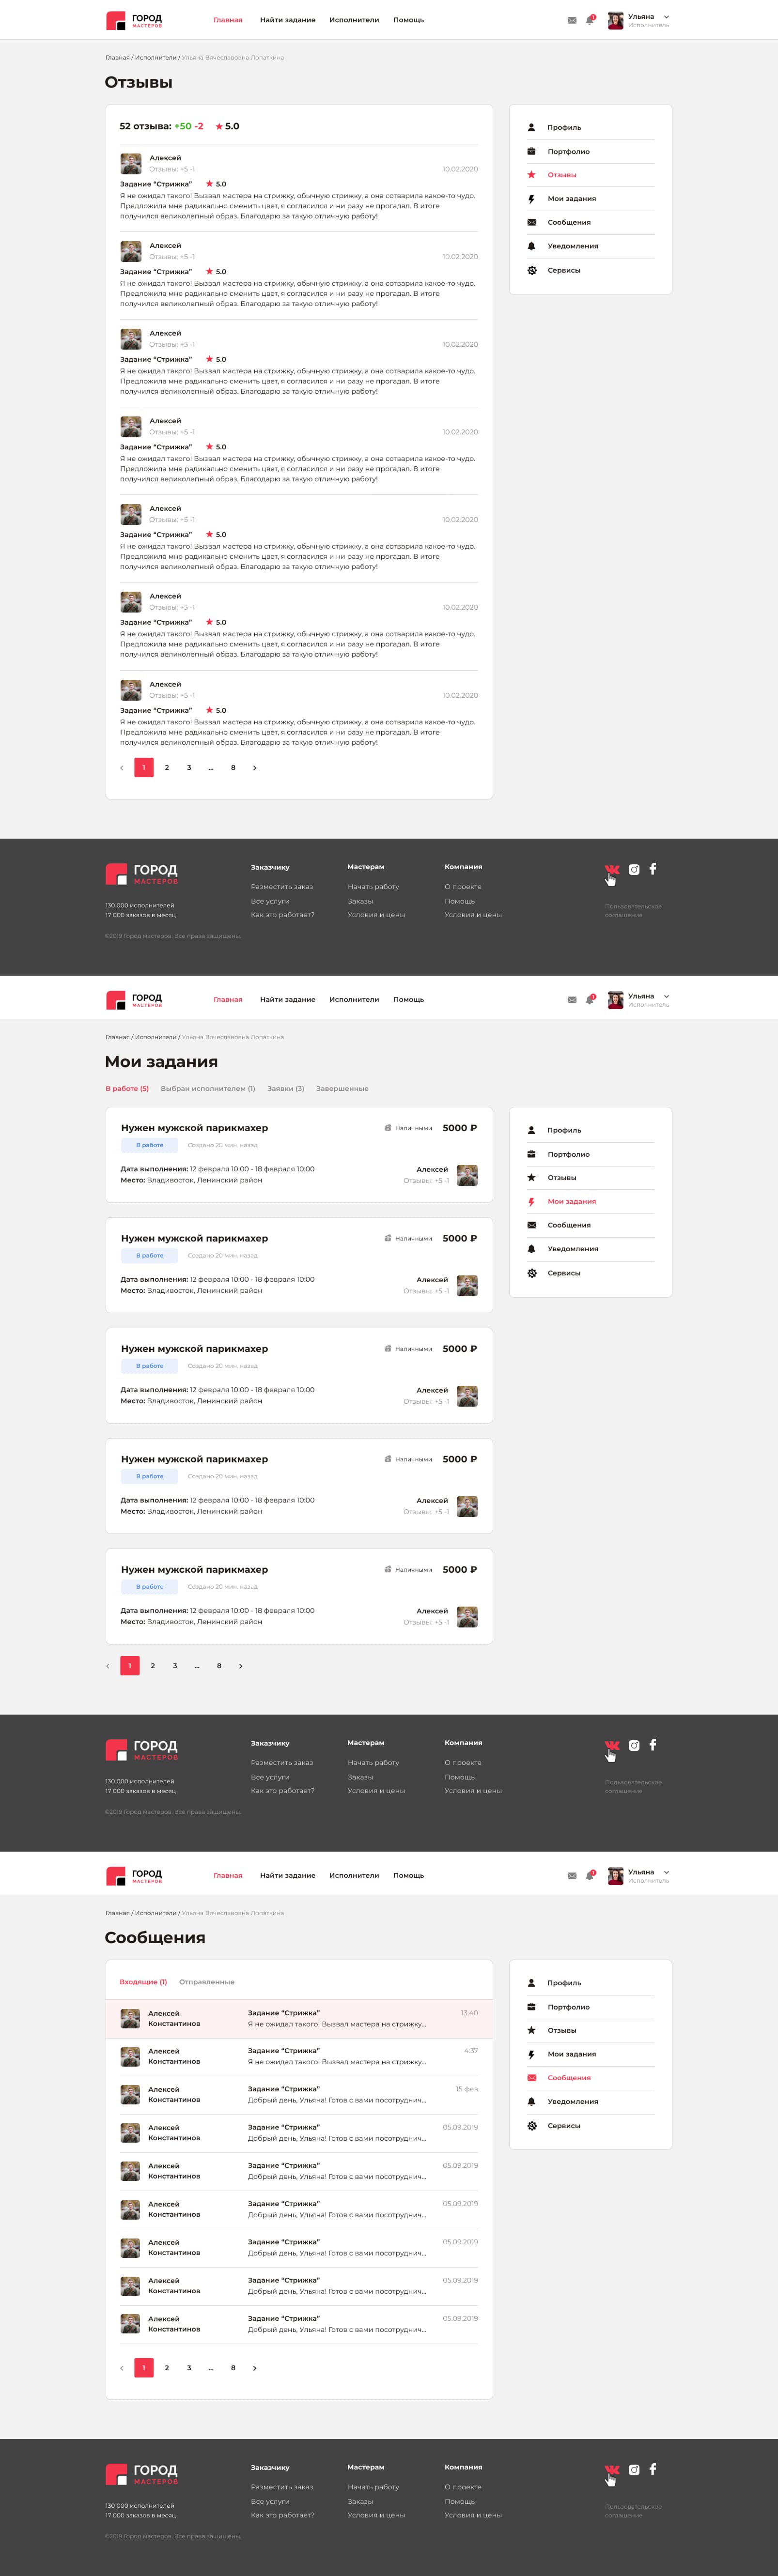The width and height of the screenshot is (778, 2576).
Task: Select the Входящие (1) tab
Action: [143, 1982]
